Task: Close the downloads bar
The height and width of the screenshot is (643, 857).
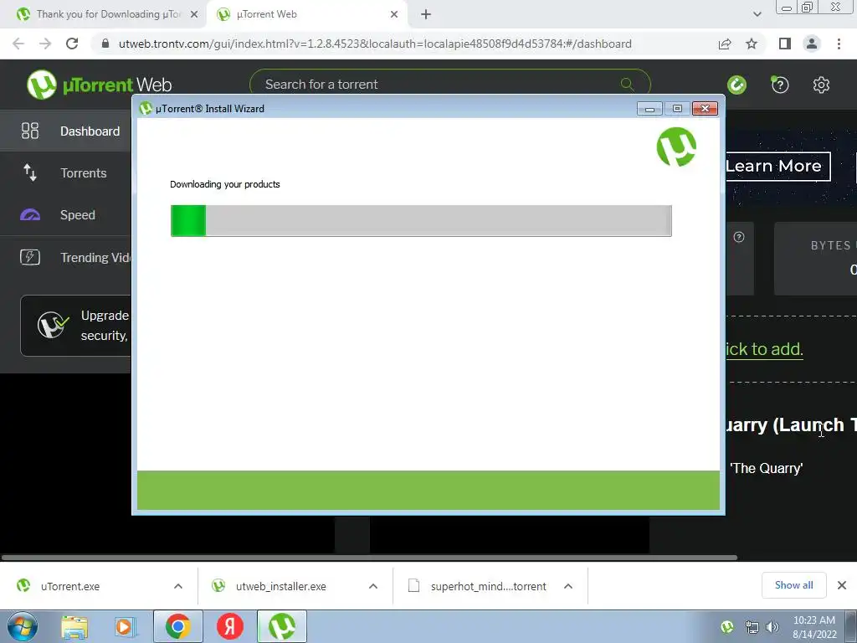Action: pyautogui.click(x=842, y=585)
